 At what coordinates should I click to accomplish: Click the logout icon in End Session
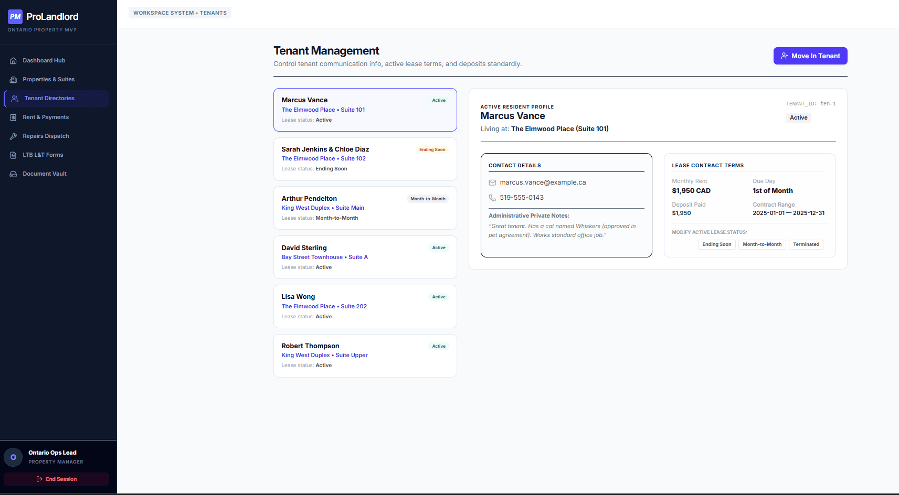click(x=39, y=479)
